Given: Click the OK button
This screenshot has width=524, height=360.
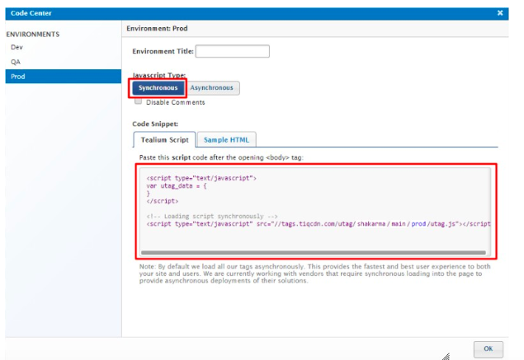Looking at the screenshot, I should point(489,349).
